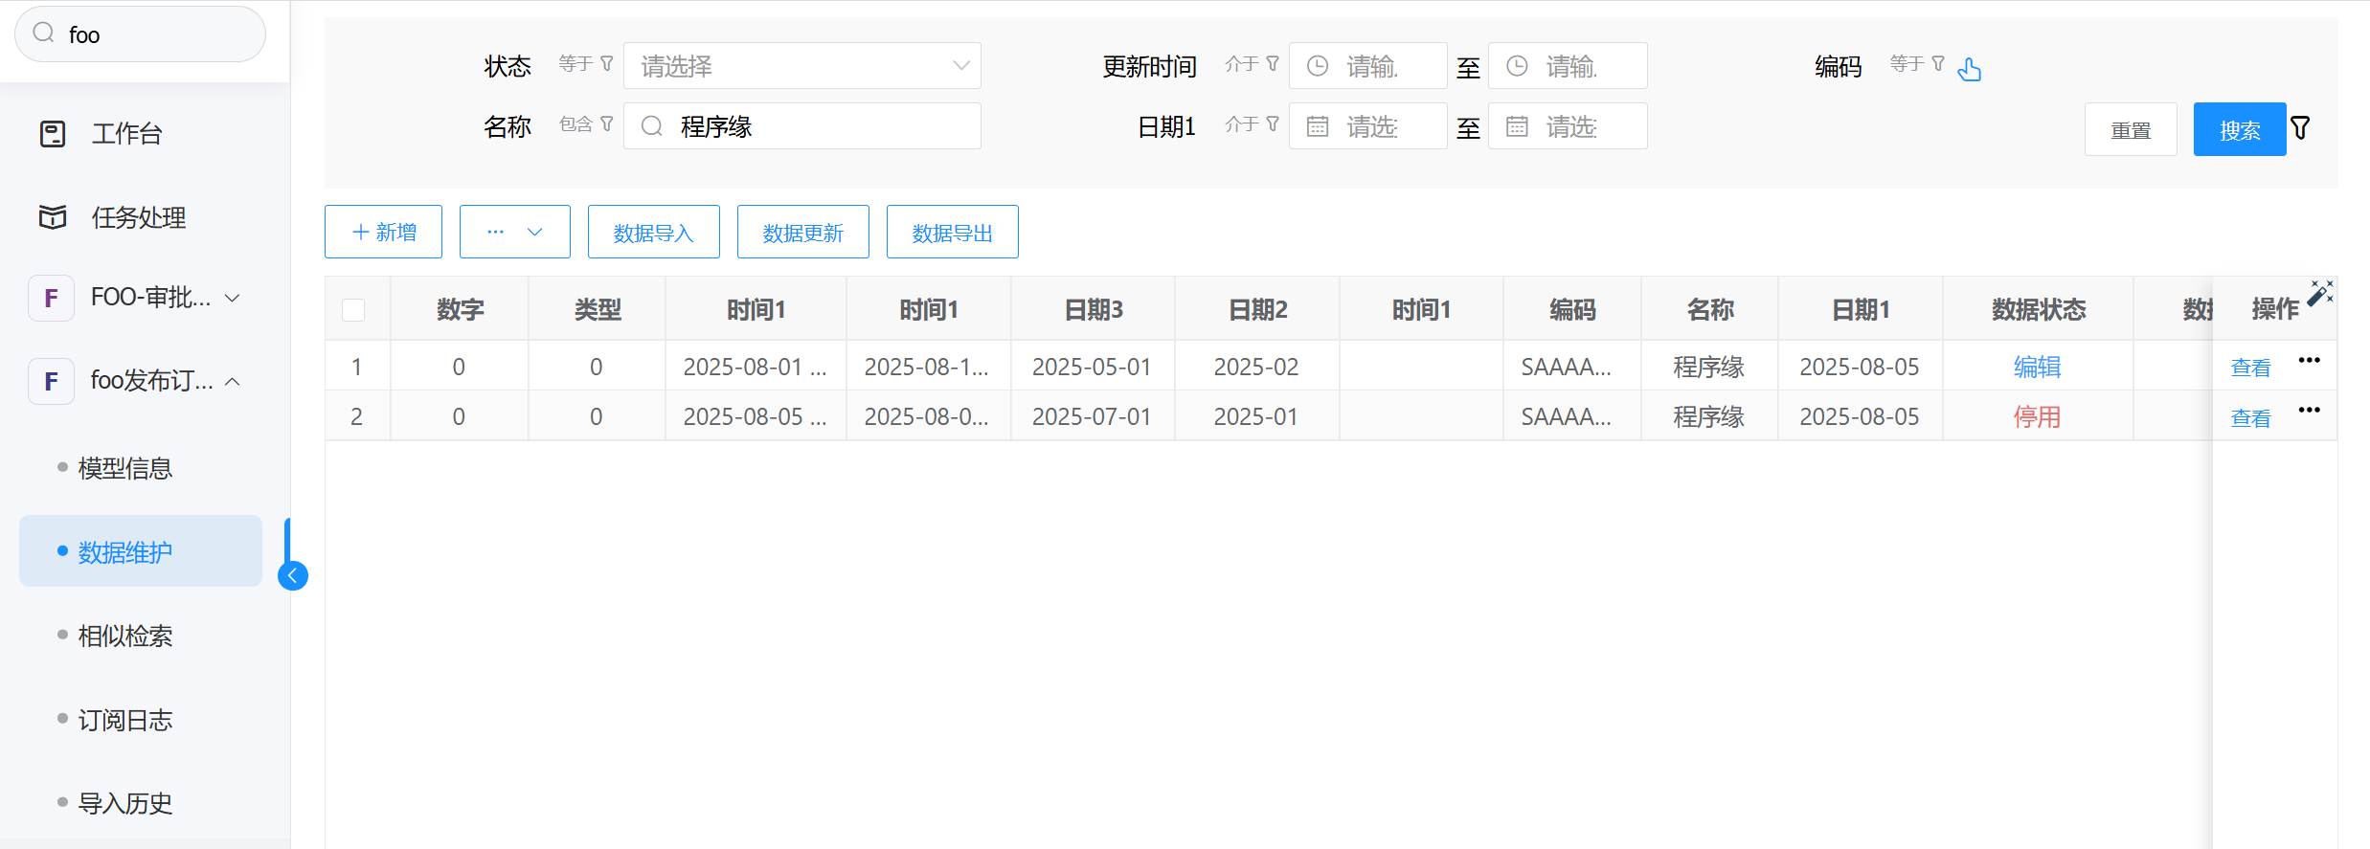Open more actions for row 2
Image resolution: width=2370 pixels, height=849 pixels.
[2309, 411]
